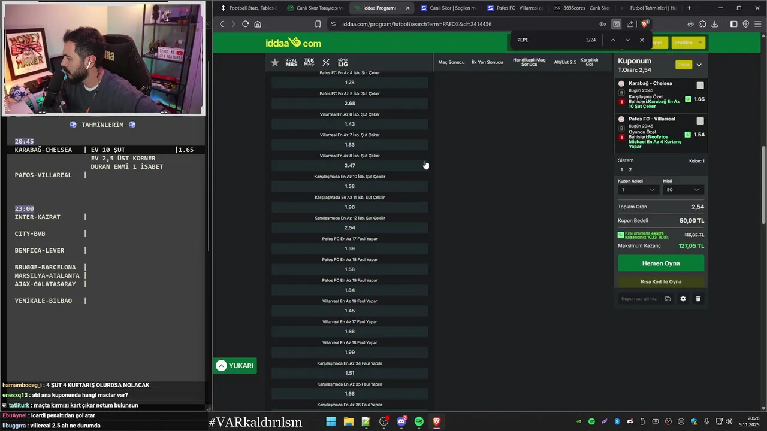Select the percent odds icon
Viewport: 767px width, 431px height.
coord(326,62)
